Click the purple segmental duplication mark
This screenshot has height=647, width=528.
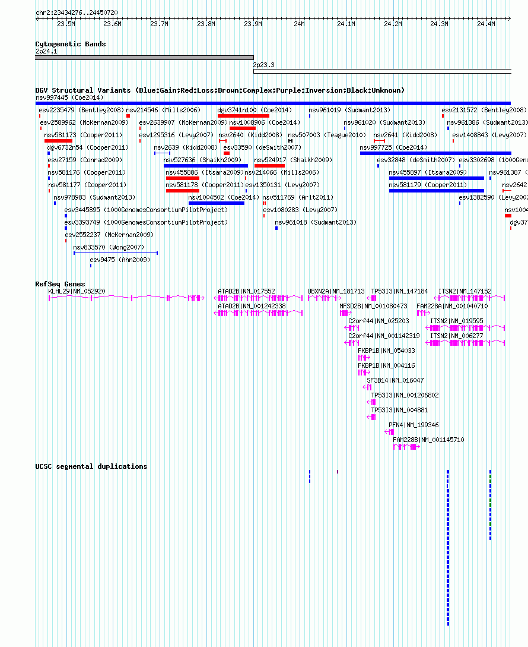pos(338,472)
